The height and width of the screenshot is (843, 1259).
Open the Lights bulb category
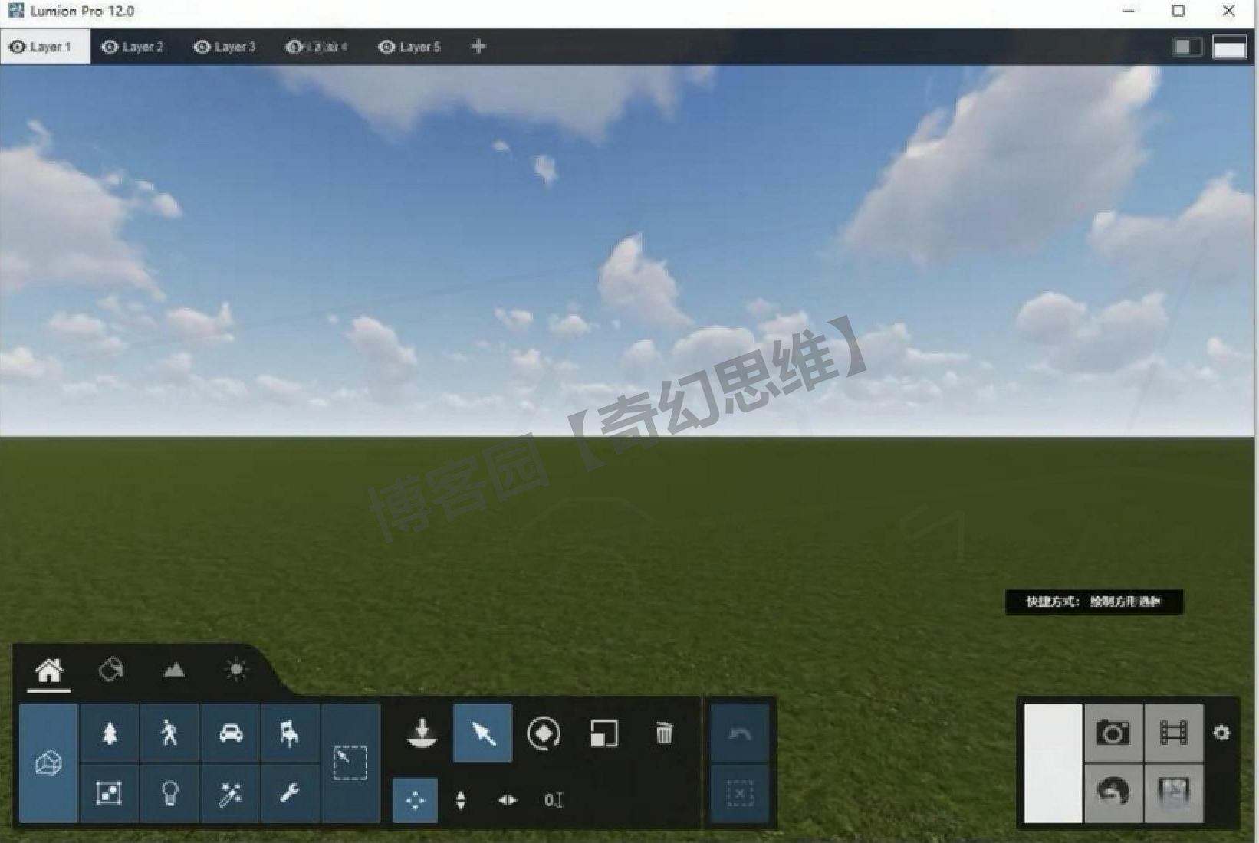pyautogui.click(x=169, y=793)
